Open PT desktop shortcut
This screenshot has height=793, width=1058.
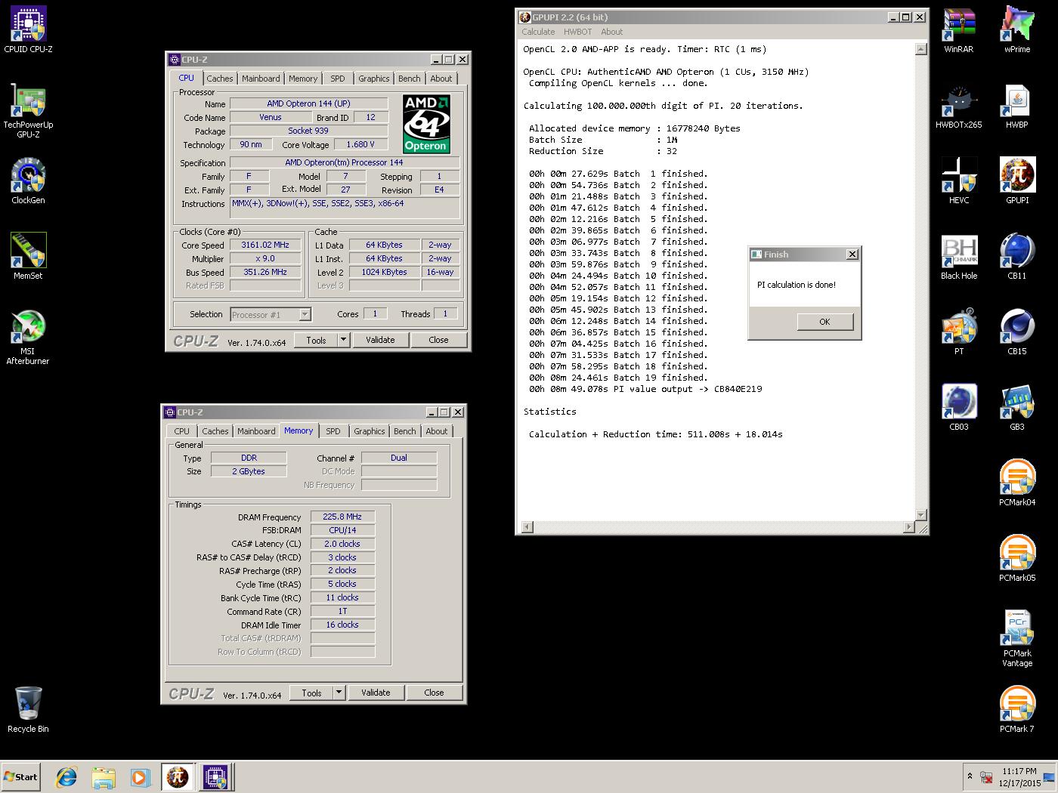pyautogui.click(x=959, y=332)
